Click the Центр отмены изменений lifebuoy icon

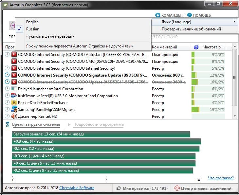[x=177, y=188]
